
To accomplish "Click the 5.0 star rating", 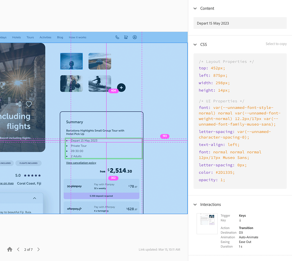I will [x=28, y=175].
